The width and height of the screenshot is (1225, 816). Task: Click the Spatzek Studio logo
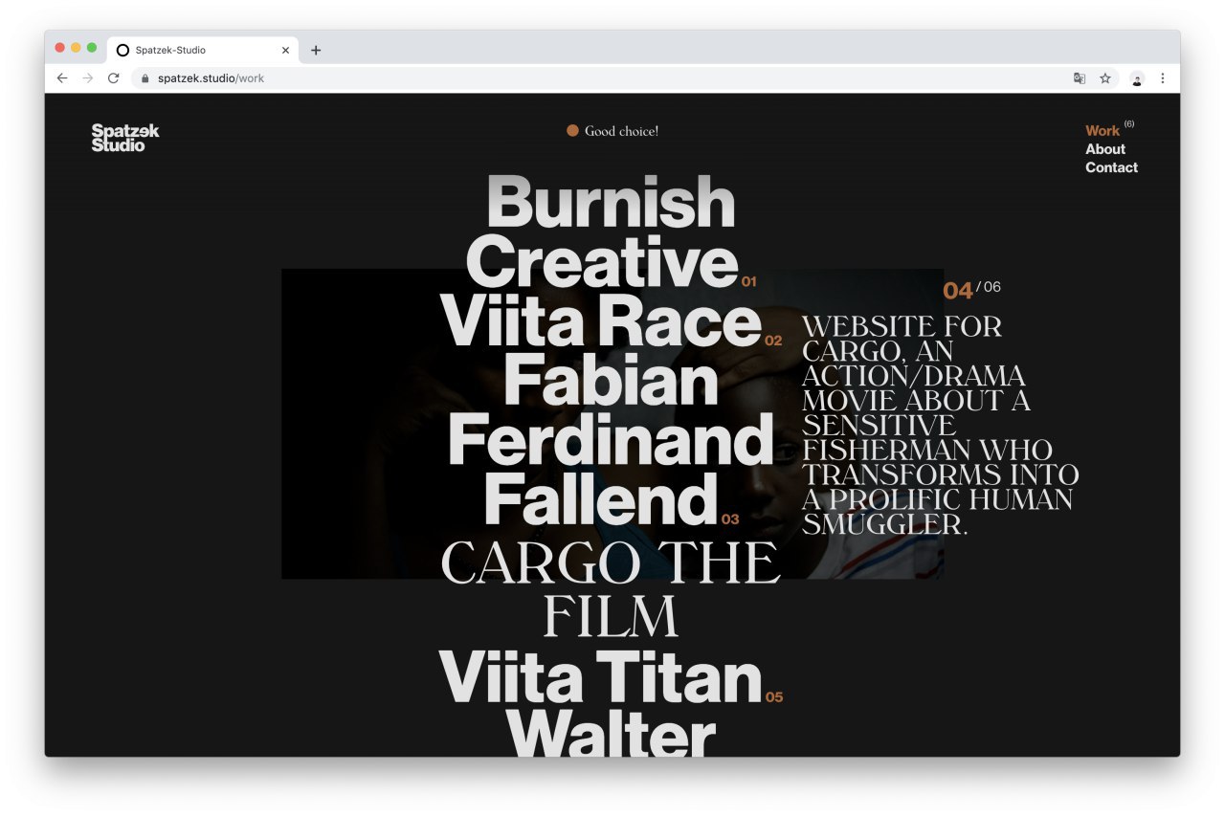[x=125, y=138]
